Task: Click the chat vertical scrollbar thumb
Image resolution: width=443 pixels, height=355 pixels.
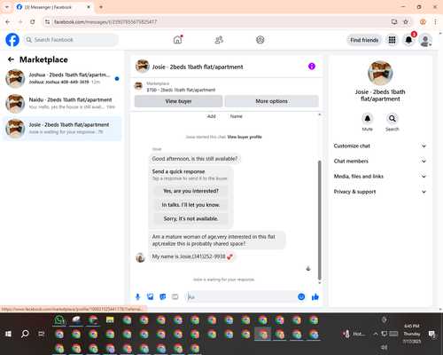Action: (319, 220)
